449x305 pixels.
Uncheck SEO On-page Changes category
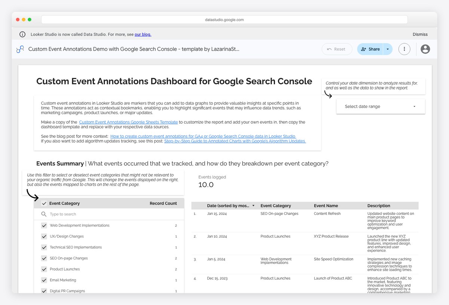pyautogui.click(x=44, y=258)
